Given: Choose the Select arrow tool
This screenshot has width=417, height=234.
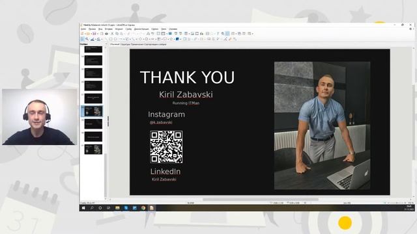Looking at the screenshot, I should (82, 39).
